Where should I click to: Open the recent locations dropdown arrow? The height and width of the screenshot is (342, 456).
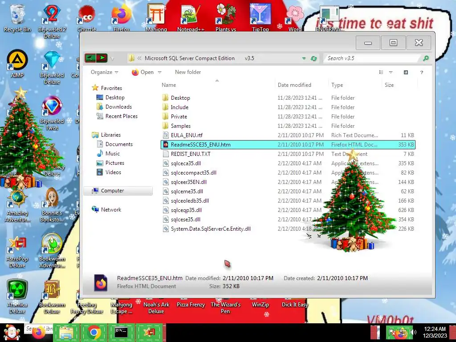pyautogui.click(x=112, y=59)
